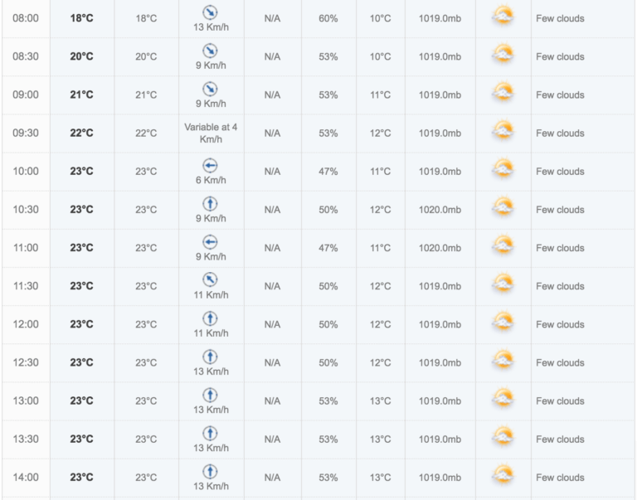The height and width of the screenshot is (500, 637).
Task: Select the west wind arrow icon at 10:00
Action: [x=210, y=166]
